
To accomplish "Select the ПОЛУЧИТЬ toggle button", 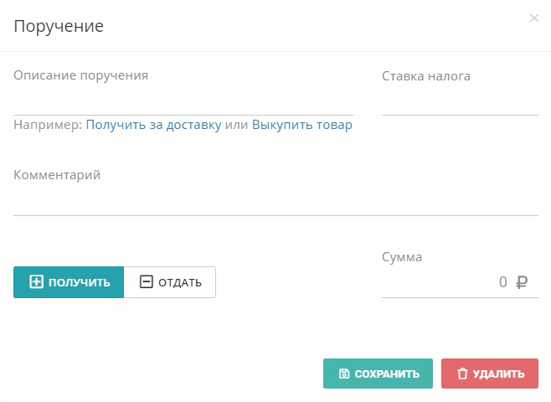I will click(69, 282).
